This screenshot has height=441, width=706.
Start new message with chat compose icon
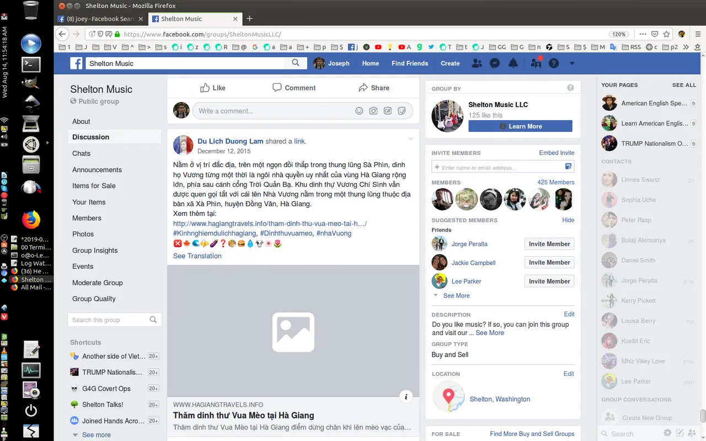click(x=680, y=433)
